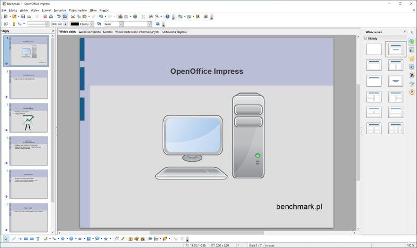This screenshot has height=248, width=417.
Task: Open the Navigator compass icon in the toolbar
Action: (151, 17)
